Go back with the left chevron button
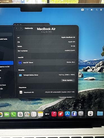The height and width of the screenshot is (138, 104). [x=17, y=28]
